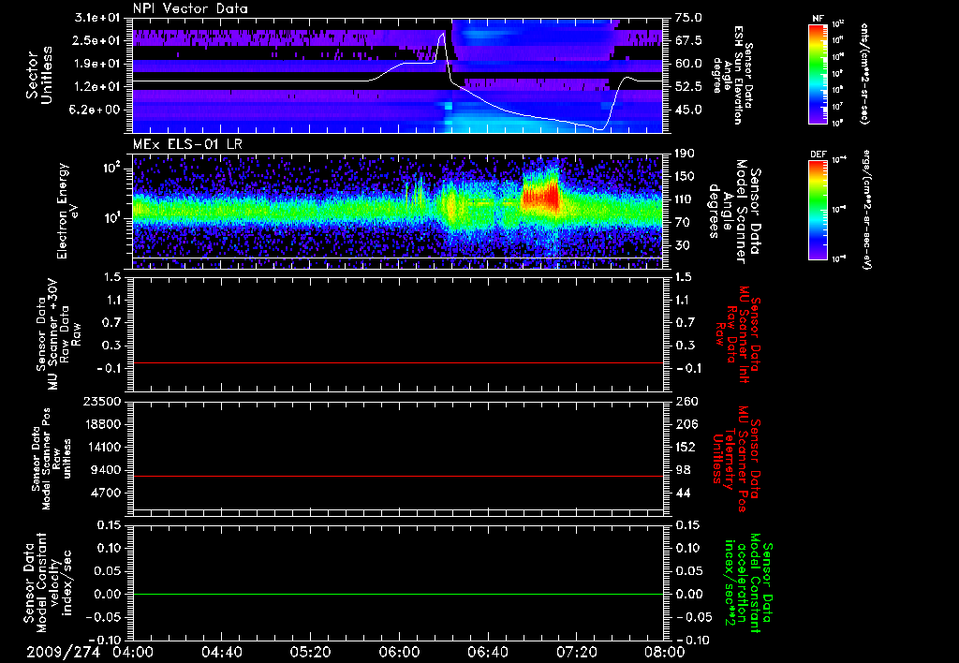Click the 04:00 time tick label
Viewport: 959px width, 663px height.
133,653
